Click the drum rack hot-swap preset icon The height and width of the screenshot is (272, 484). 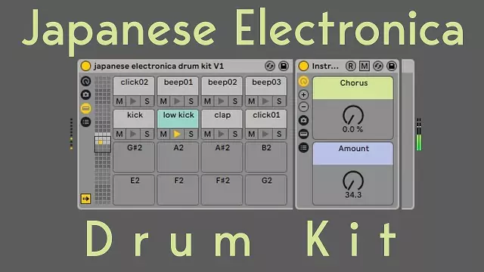pyautogui.click(x=270, y=66)
